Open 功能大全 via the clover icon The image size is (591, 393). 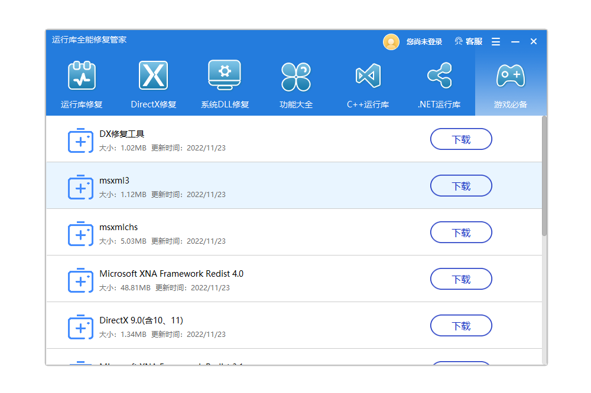tap(296, 76)
